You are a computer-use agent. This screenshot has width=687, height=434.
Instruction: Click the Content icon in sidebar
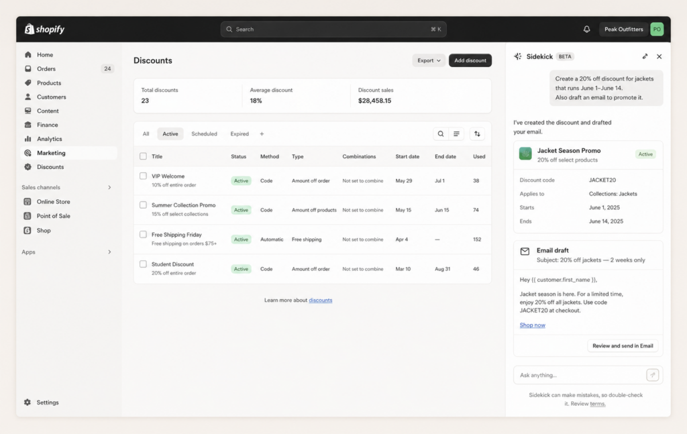tap(28, 111)
